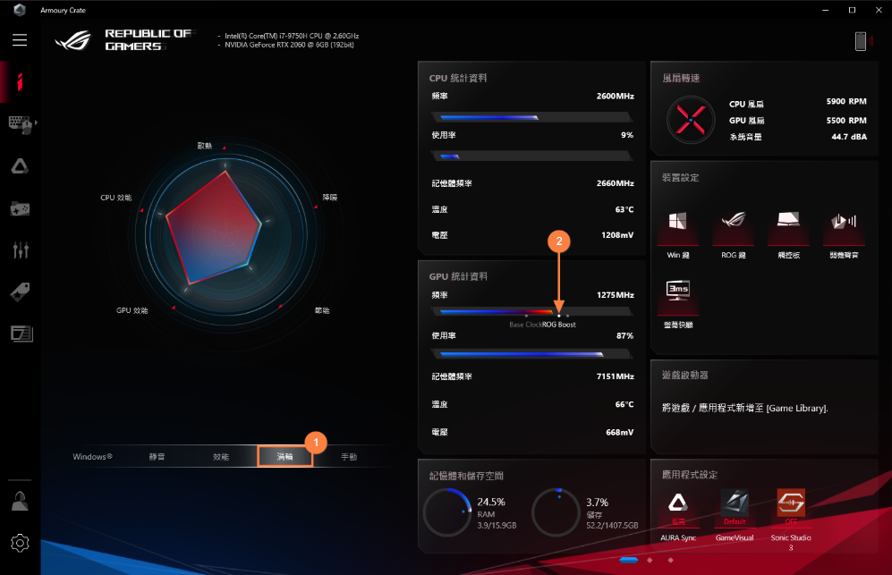Click the GPU frequency value 1275MHz
Viewport: 892px width, 575px height.
click(615, 294)
